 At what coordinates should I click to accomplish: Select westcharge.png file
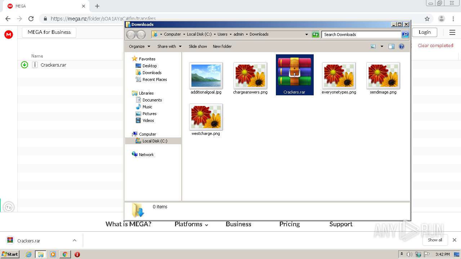click(206, 120)
